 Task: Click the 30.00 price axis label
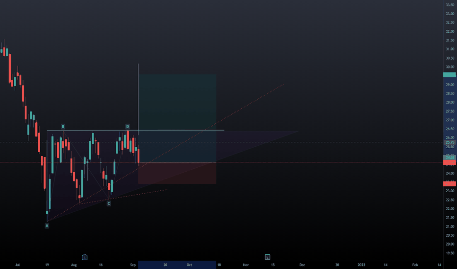coord(450,67)
